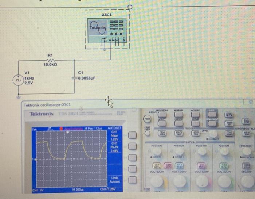255x199 pixels.
Task: Click the round PRINT button
Action: 147,119
